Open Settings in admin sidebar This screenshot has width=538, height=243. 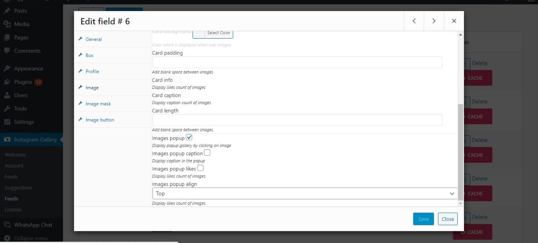pyautogui.click(x=24, y=122)
